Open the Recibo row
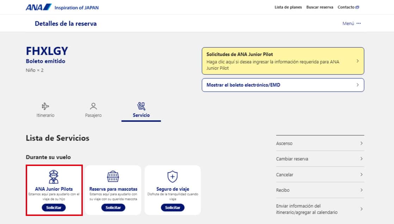Viewport: 394px width, 224px height. click(320, 190)
